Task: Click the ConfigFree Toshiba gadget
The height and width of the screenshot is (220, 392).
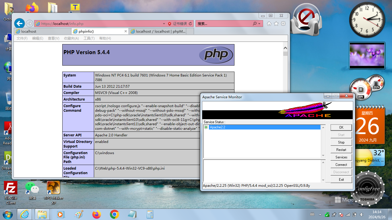Action: [368, 188]
